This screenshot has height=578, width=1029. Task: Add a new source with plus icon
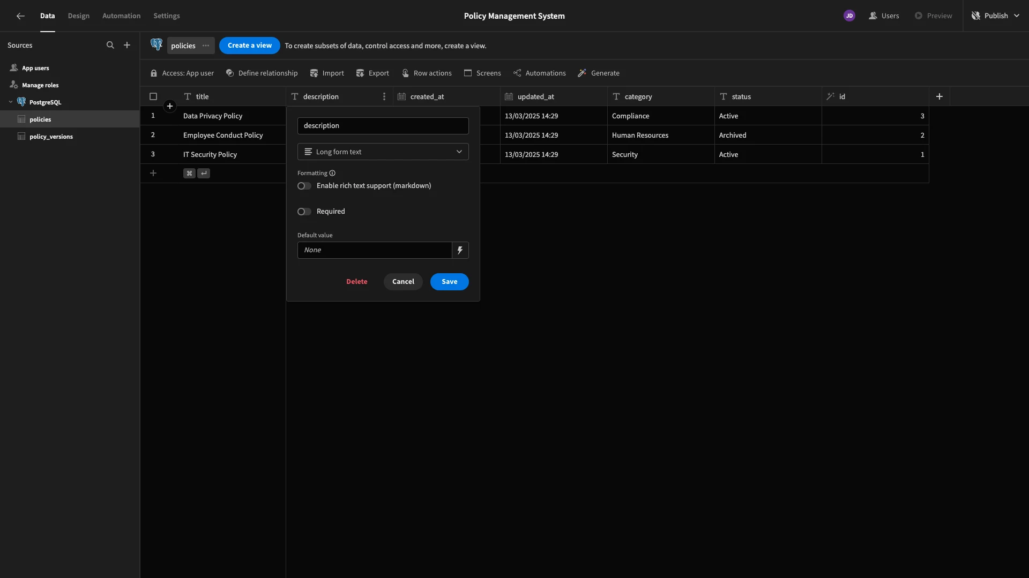coord(127,46)
